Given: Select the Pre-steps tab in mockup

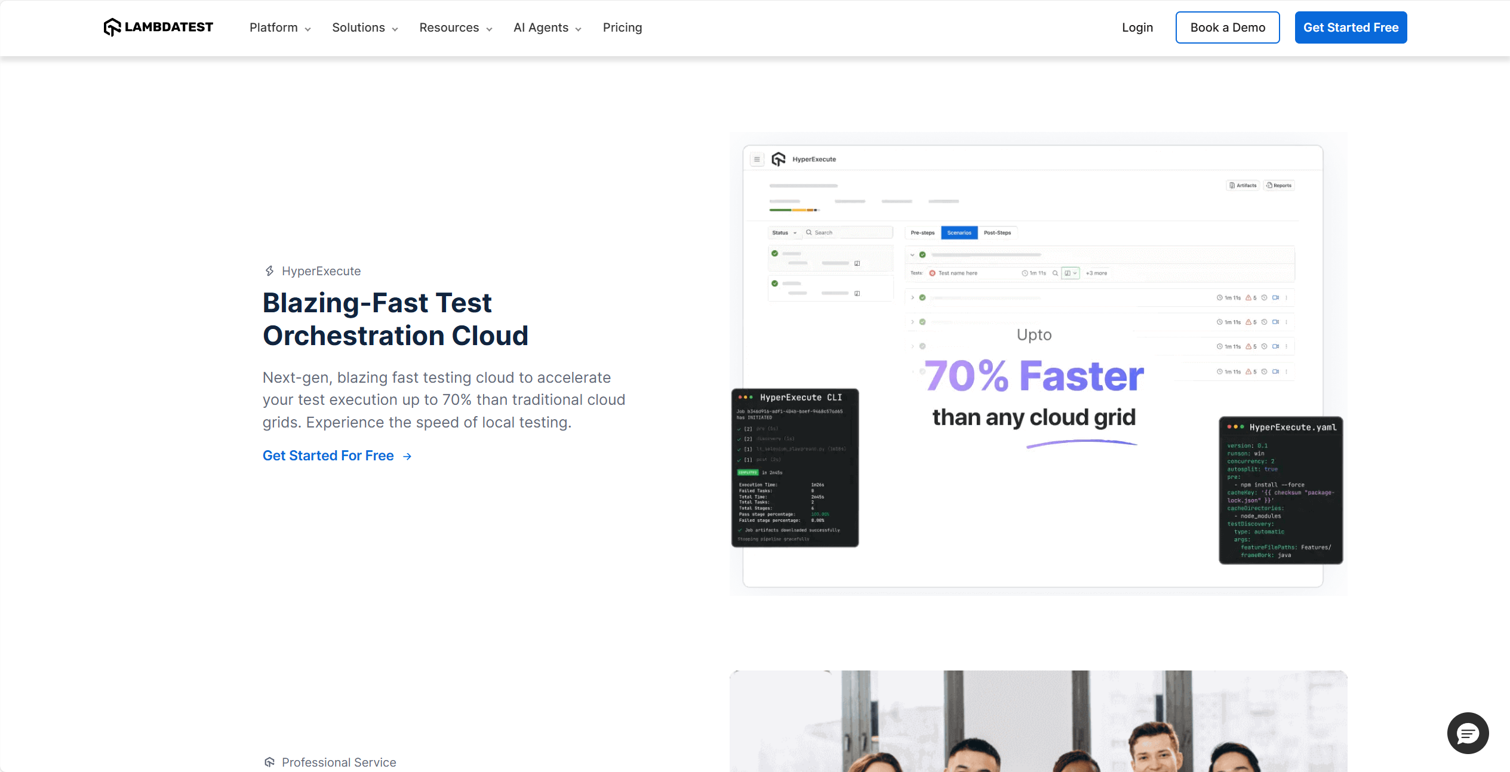Looking at the screenshot, I should (922, 233).
